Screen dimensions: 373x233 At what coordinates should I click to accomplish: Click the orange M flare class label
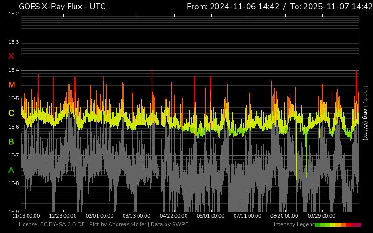pos(12,85)
